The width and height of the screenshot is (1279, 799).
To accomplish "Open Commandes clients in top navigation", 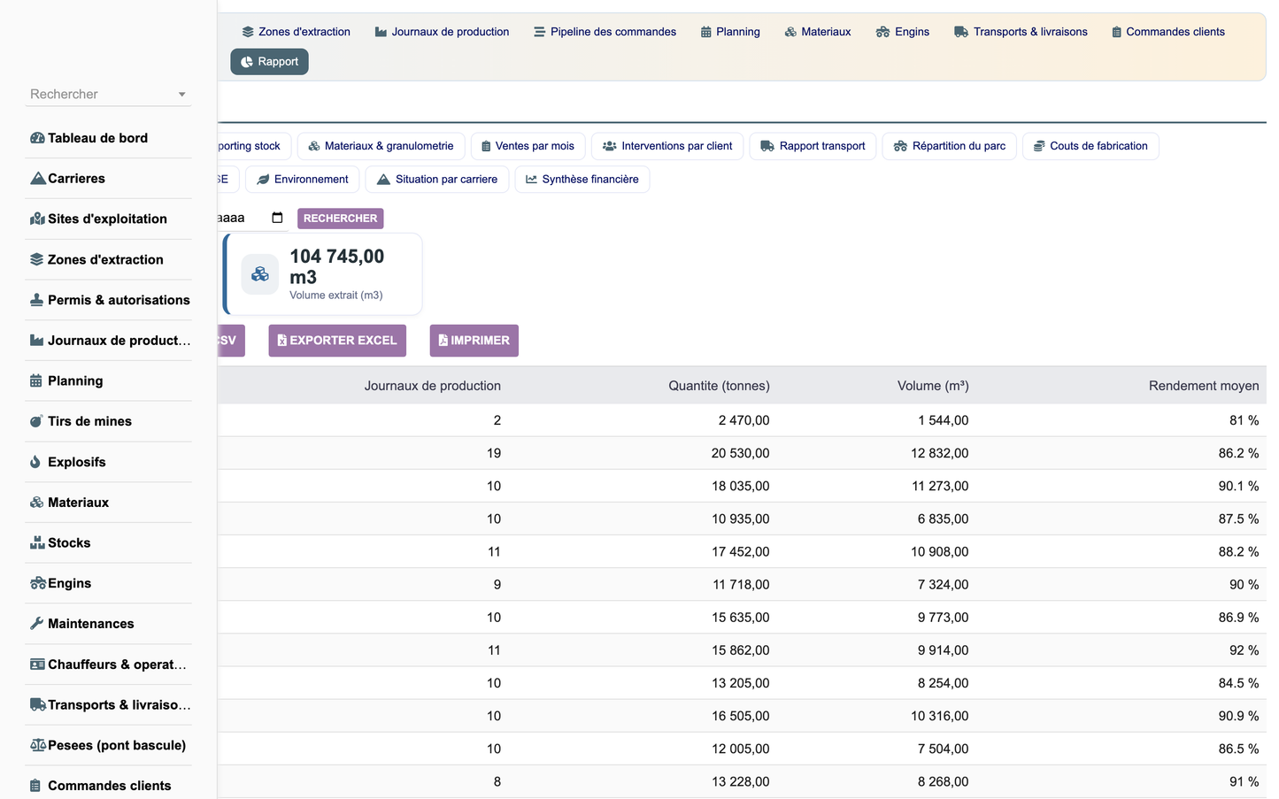I will (1168, 32).
